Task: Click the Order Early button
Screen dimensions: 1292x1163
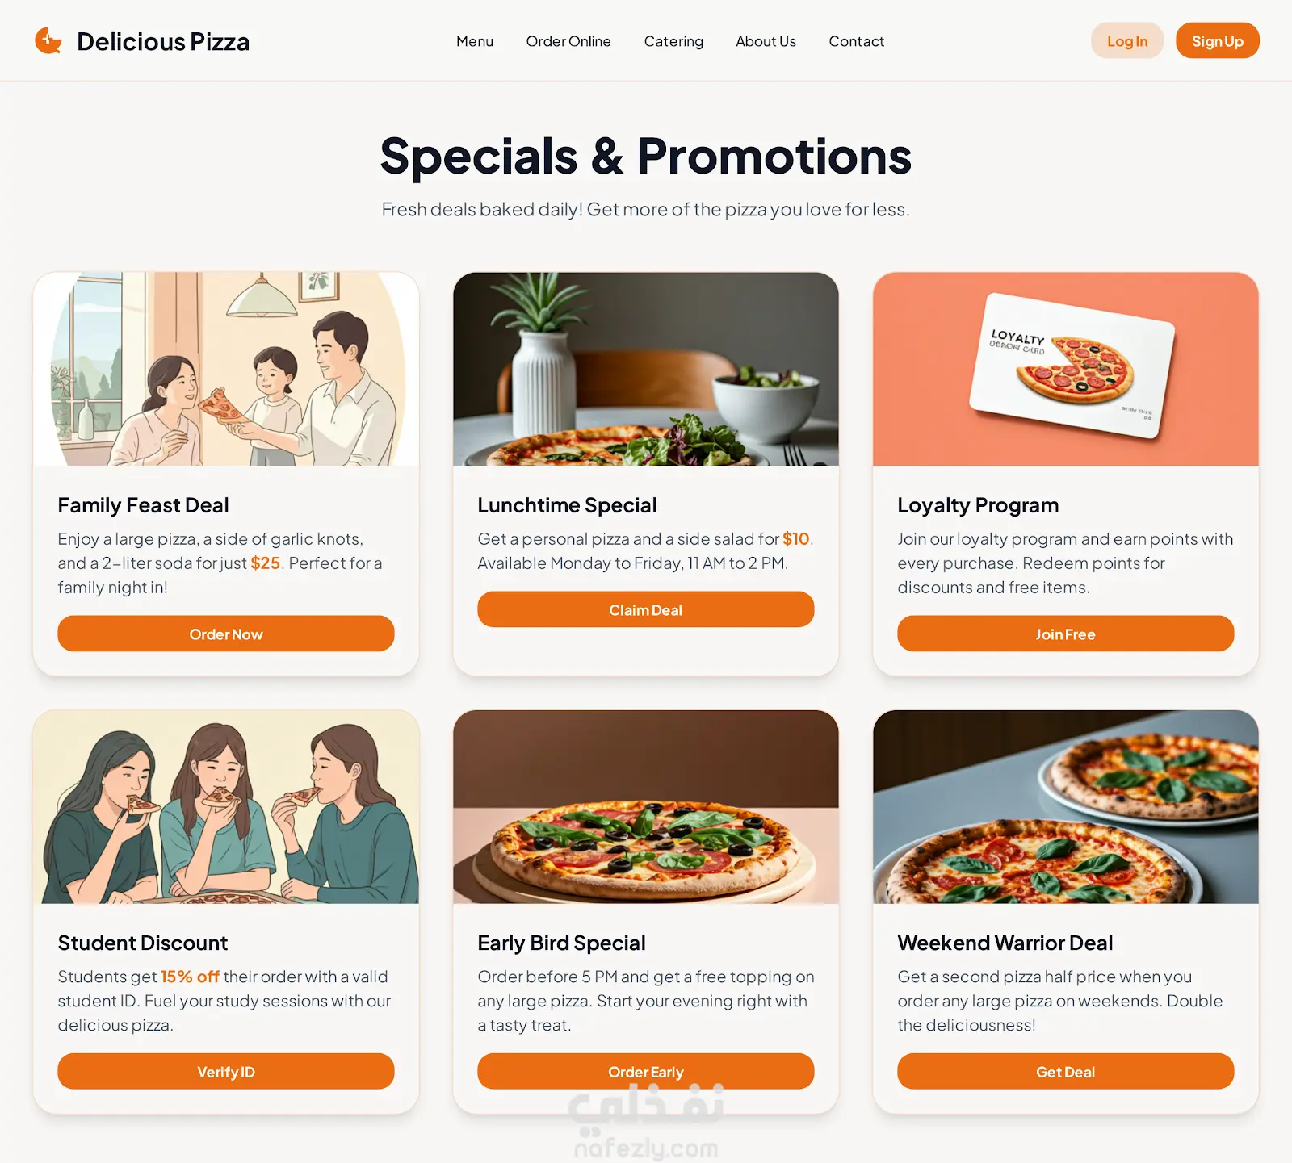Action: point(646,1071)
